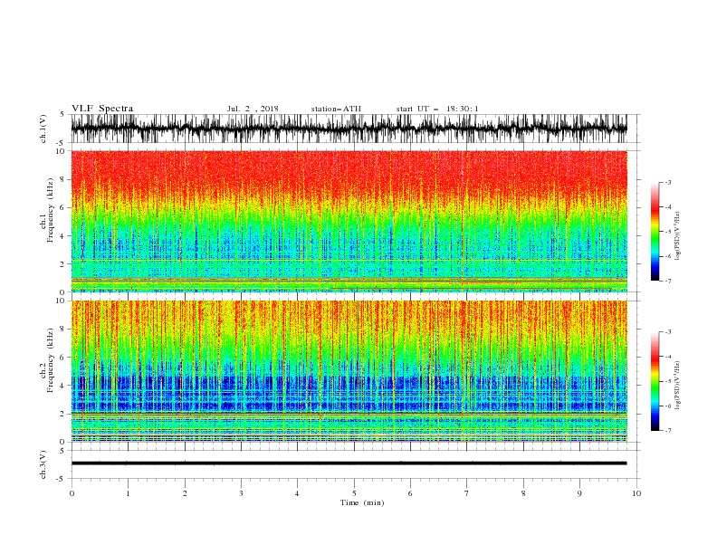Image resolution: width=717 pixels, height=554 pixels.
Task: Click the time axis tick label "5"
Action: 354,493
